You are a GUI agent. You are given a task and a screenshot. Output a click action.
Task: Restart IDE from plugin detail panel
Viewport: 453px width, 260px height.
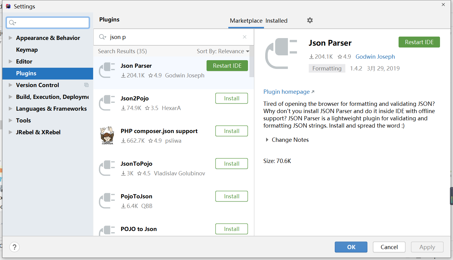[x=419, y=42]
